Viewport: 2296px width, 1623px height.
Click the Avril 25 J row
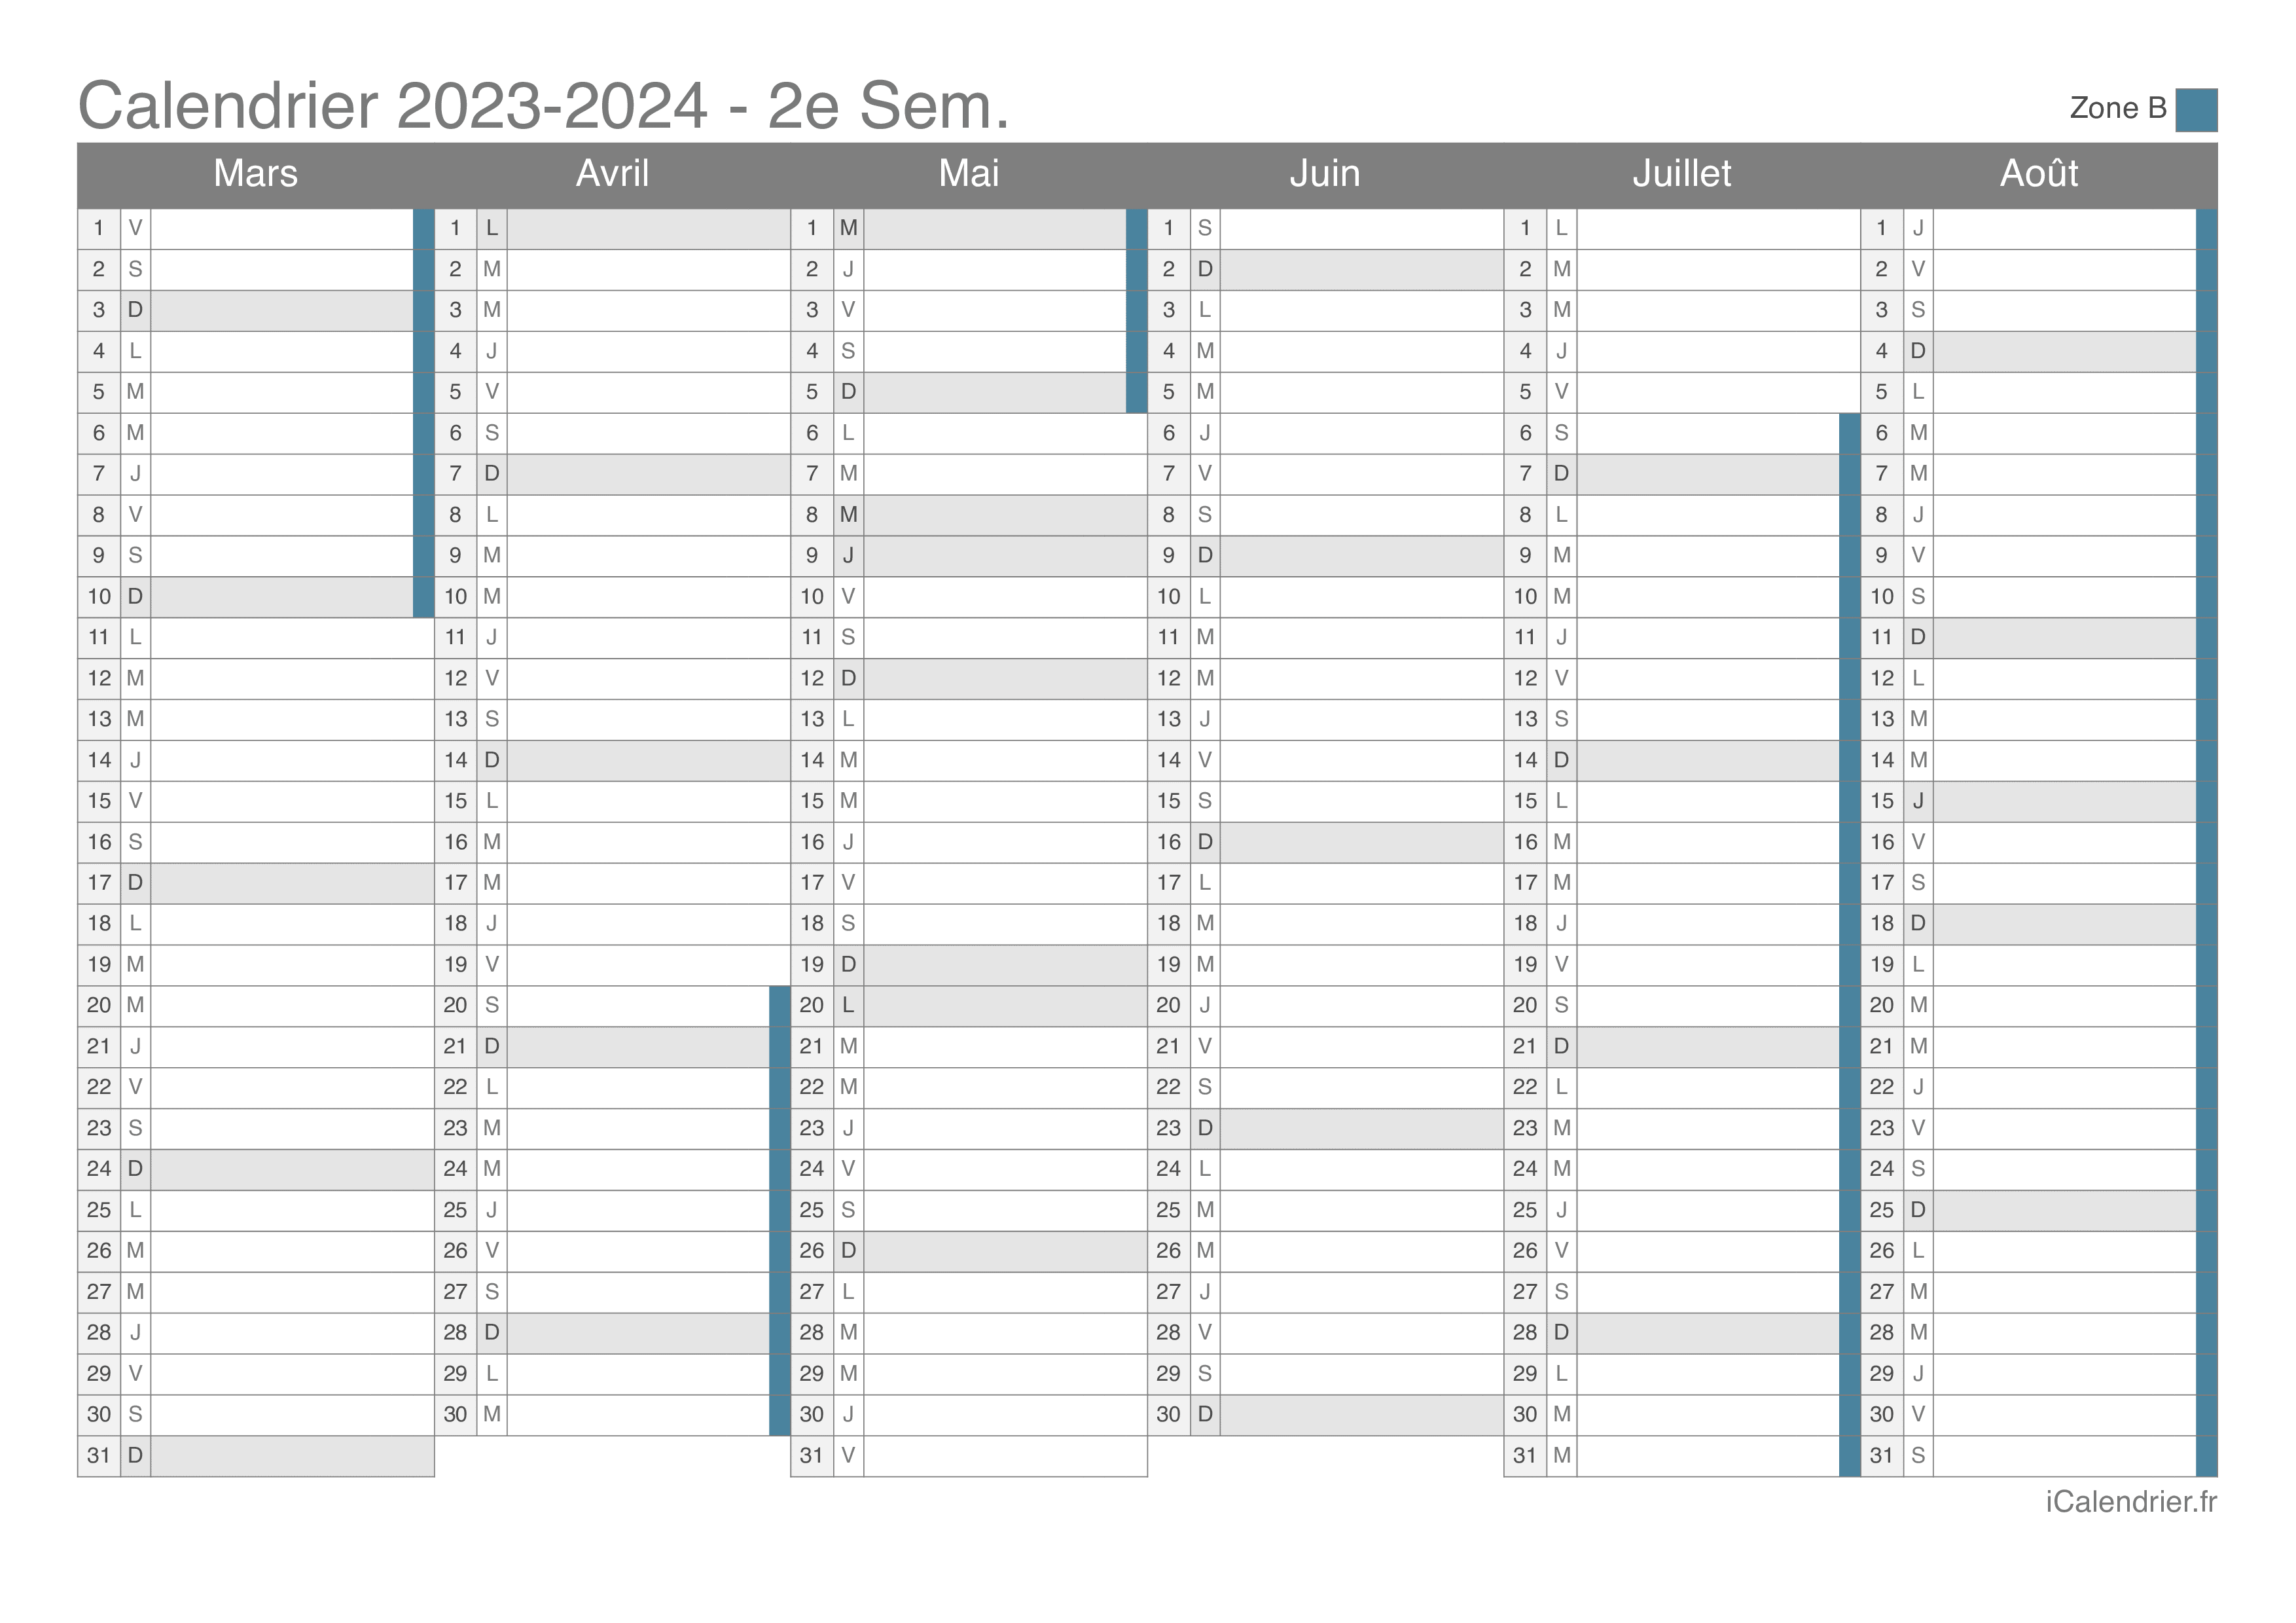pos(612,1210)
